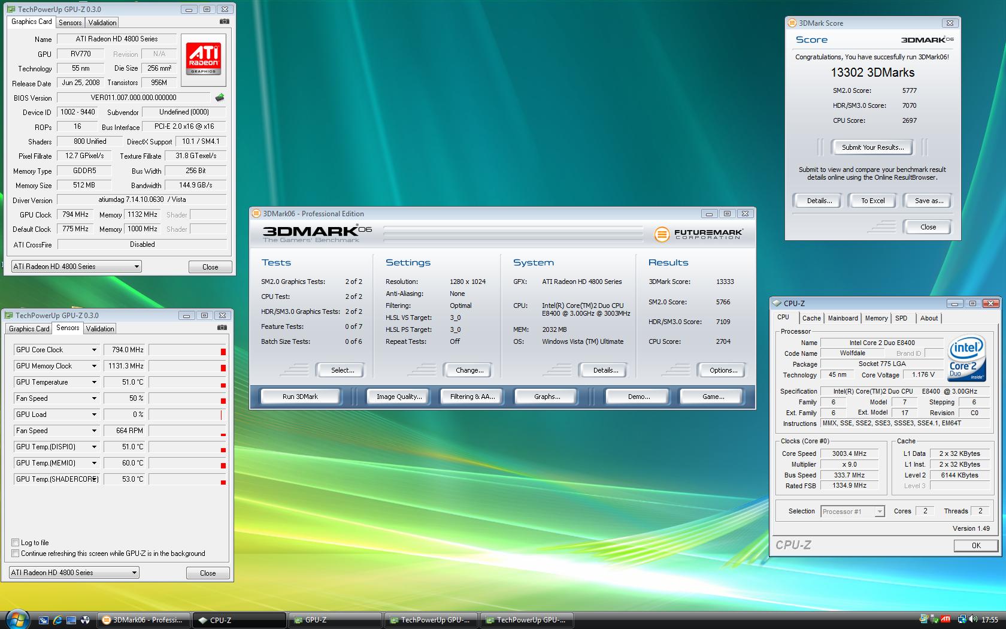Open the Fan Speed percent sensor dropdown
This screenshot has height=629, width=1006.
pyautogui.click(x=94, y=398)
